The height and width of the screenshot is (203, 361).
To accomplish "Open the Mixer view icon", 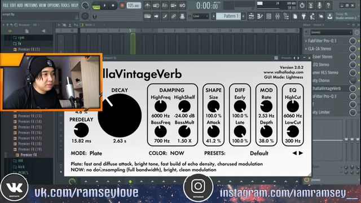I will click(278, 16).
